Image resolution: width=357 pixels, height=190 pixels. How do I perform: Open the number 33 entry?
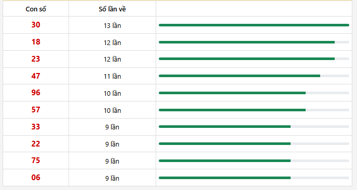point(36,127)
